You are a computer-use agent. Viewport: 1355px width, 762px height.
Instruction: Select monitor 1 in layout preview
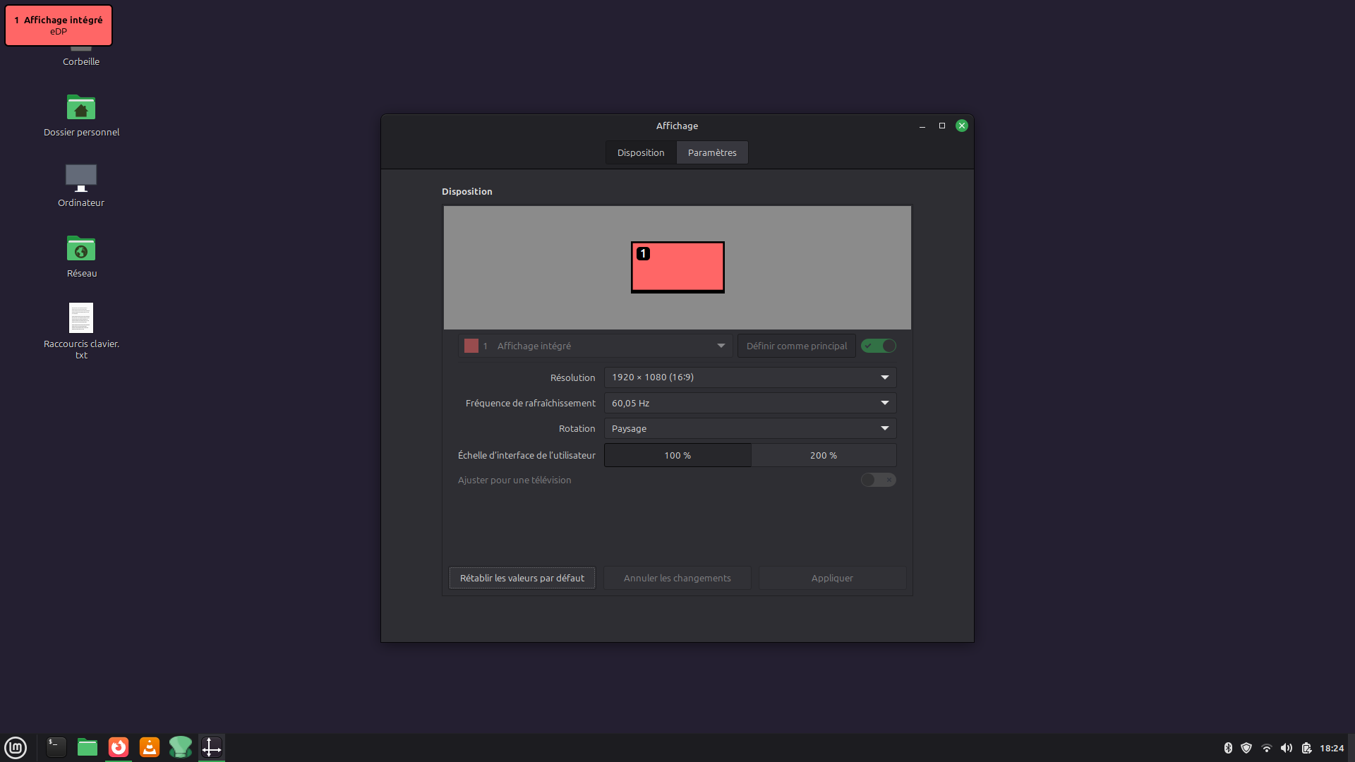[677, 267]
